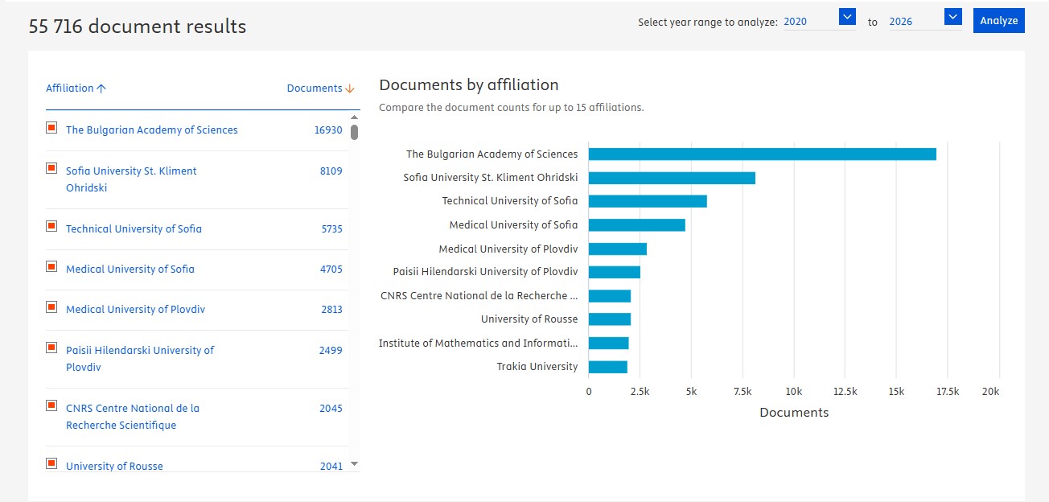This screenshot has width=1049, height=502.
Task: Click document count 2045
Action: 331,408
